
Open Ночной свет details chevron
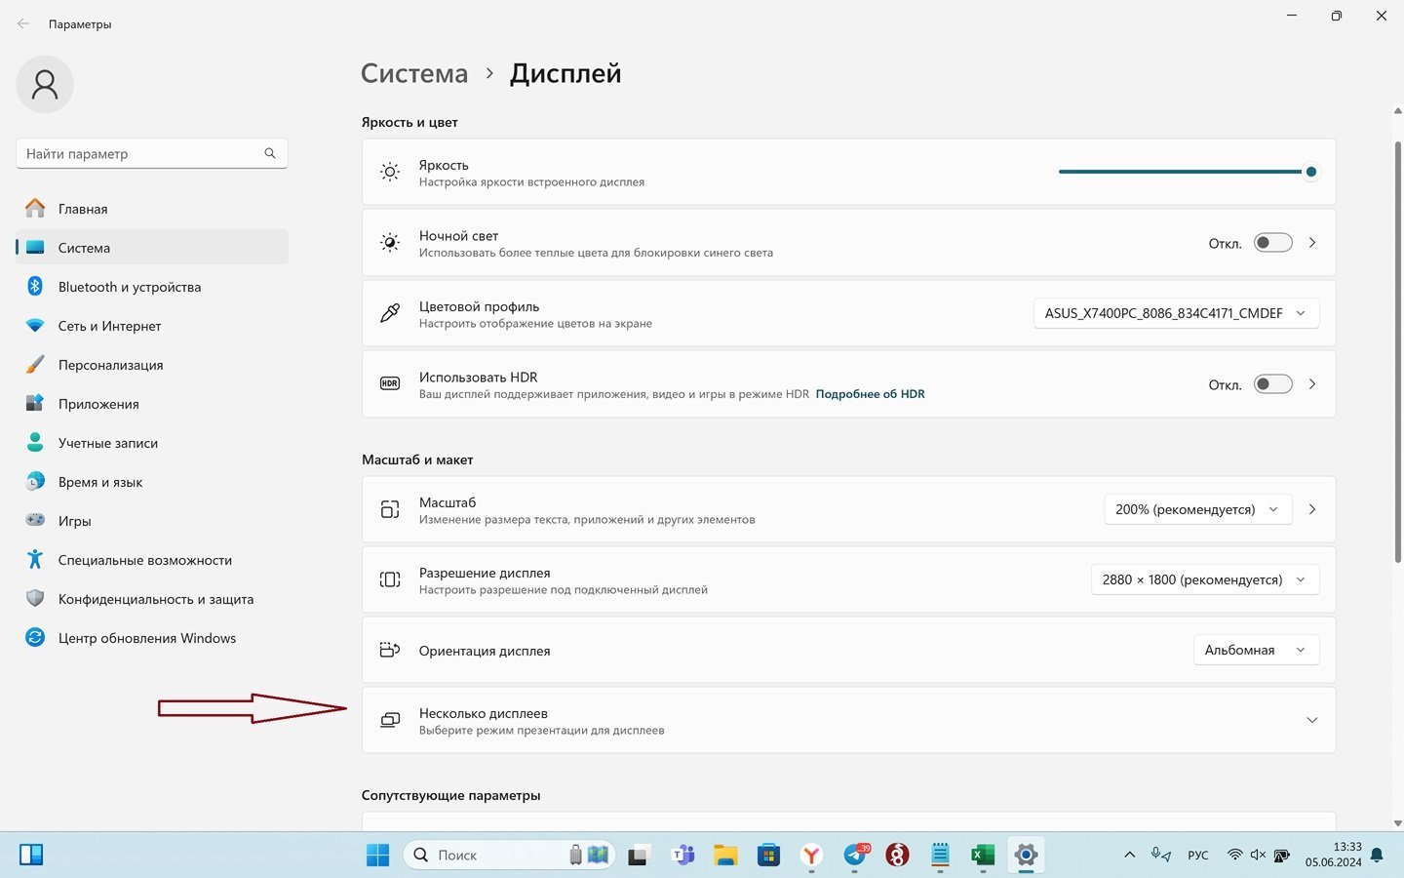1312,243
